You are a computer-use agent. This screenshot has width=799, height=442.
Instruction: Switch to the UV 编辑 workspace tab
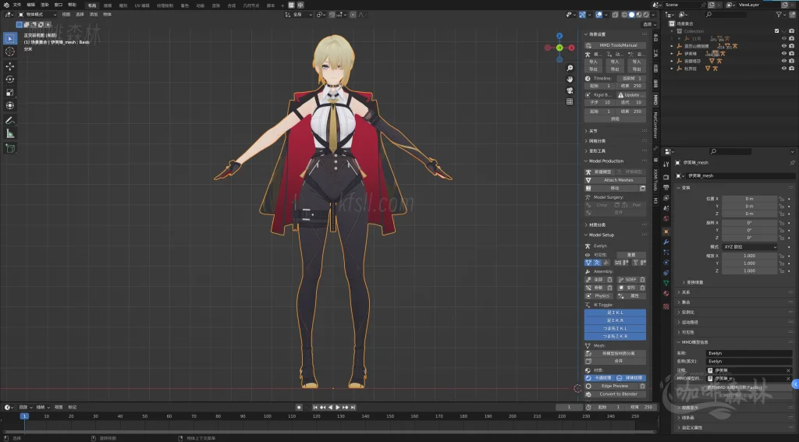[142, 5]
